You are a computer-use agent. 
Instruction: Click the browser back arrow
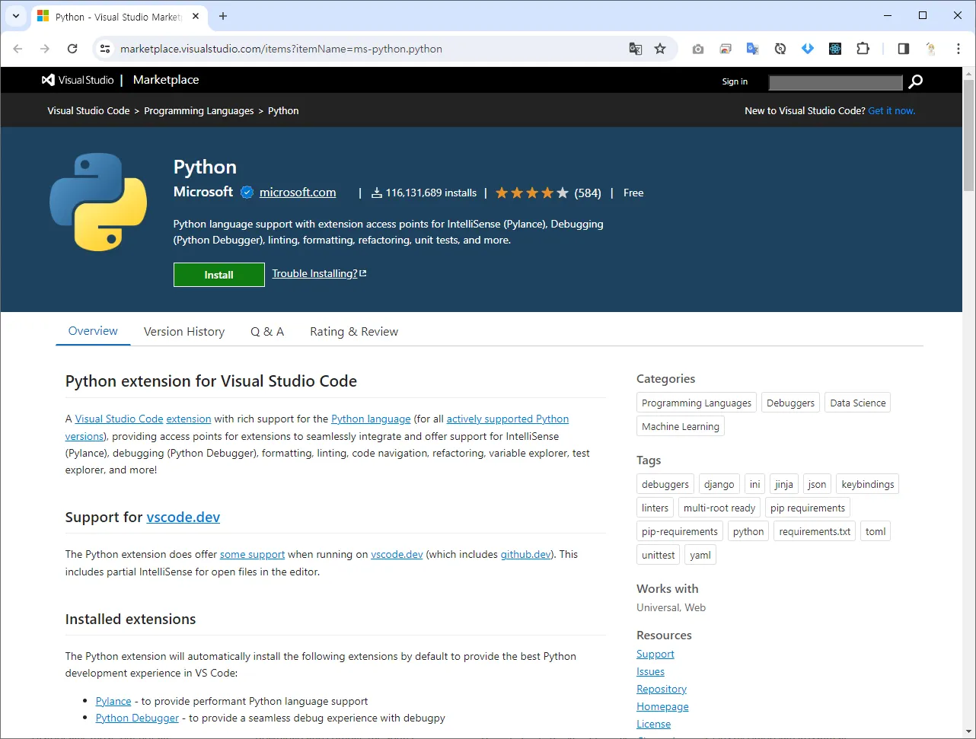click(18, 49)
